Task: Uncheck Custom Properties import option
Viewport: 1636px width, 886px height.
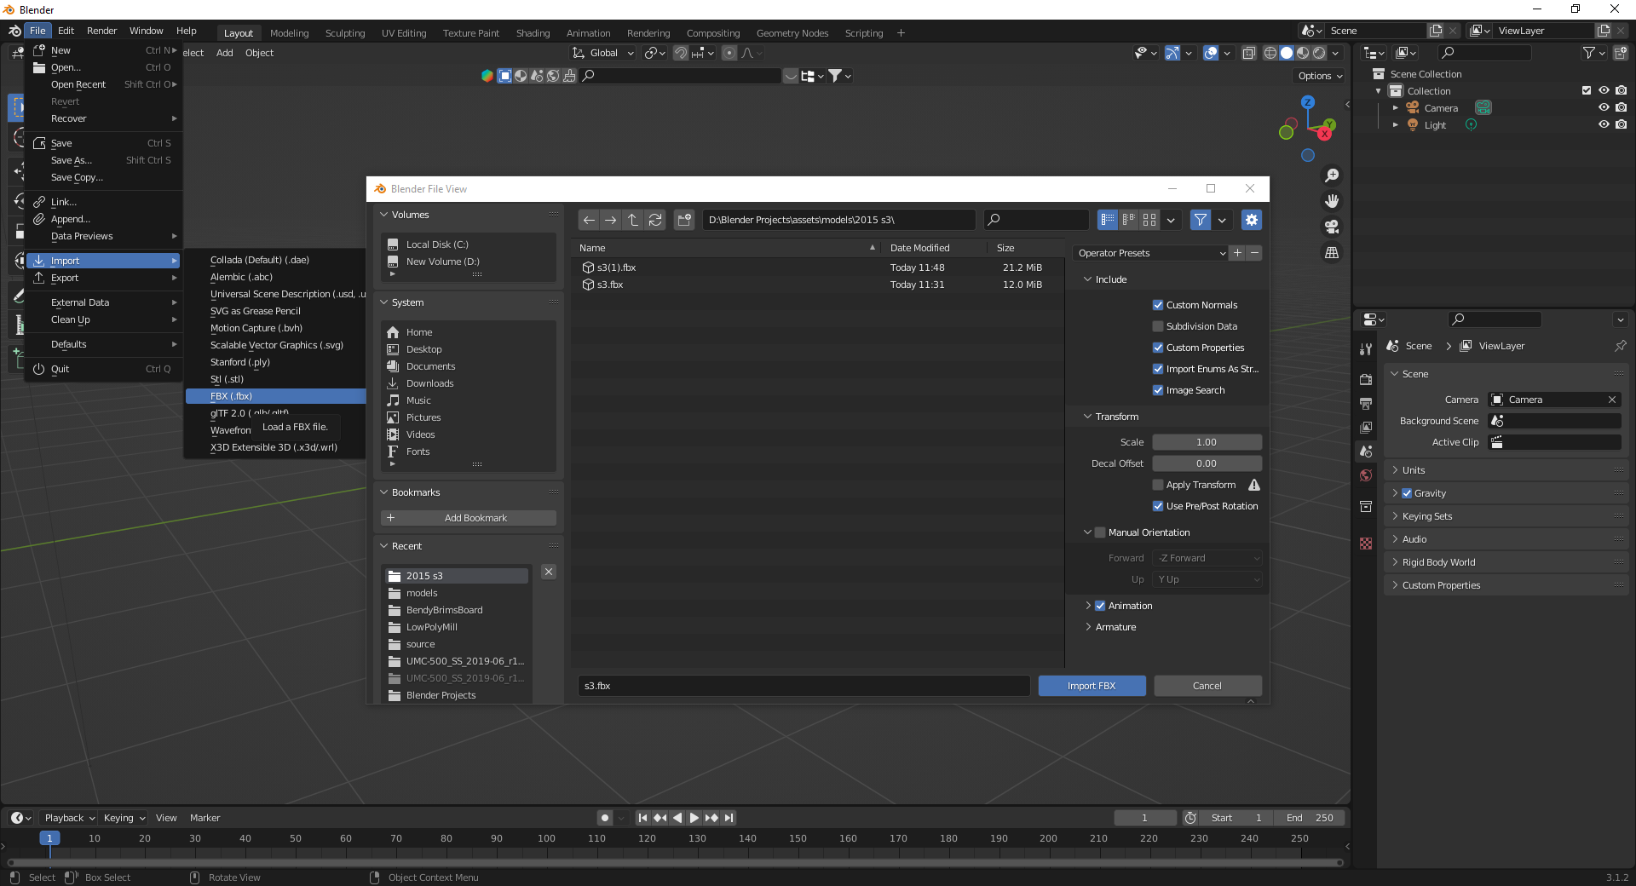Action: click(x=1158, y=348)
